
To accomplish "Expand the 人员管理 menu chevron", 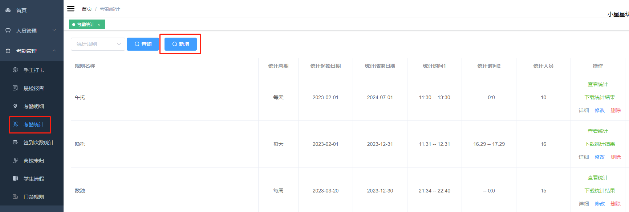I will pyautogui.click(x=54, y=30).
